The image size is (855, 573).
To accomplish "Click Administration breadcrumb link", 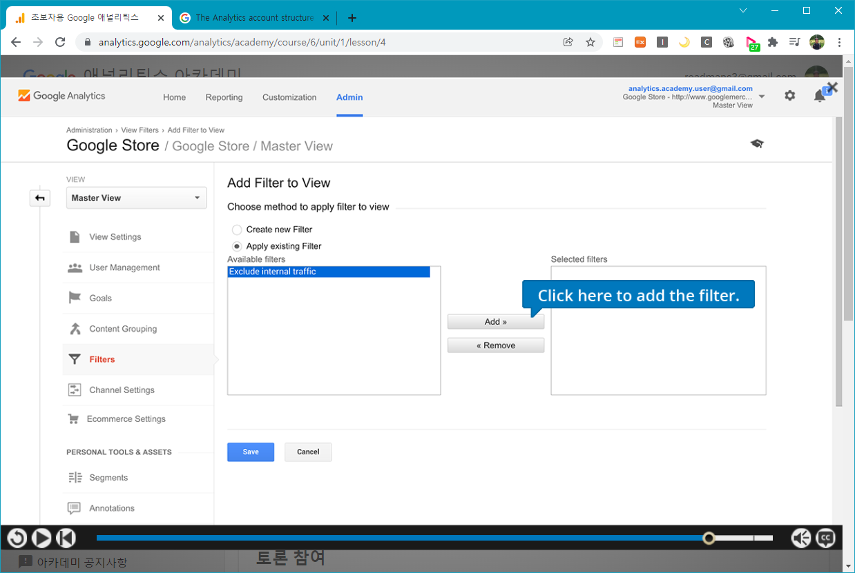I will click(89, 130).
